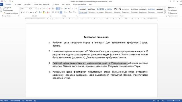Toggle strikethrough abc formatting
The height and width of the screenshot is (102, 182).
point(31,12)
